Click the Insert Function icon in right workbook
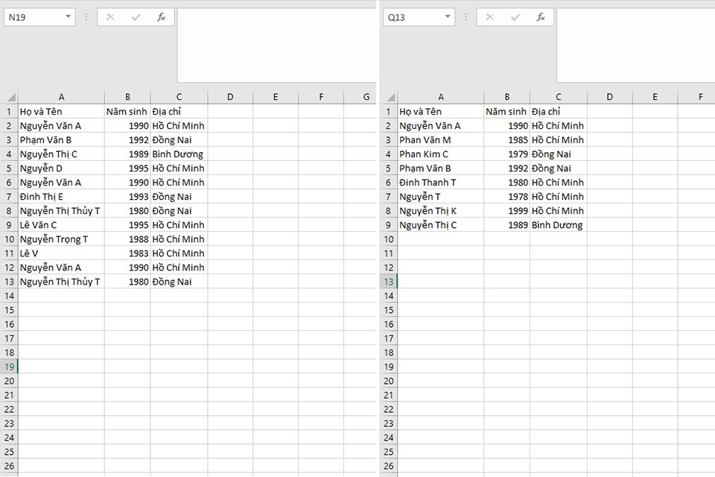 pos(541,17)
